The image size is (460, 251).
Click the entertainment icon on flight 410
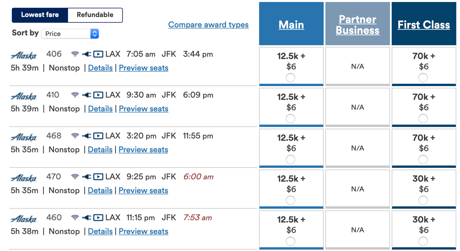click(97, 95)
